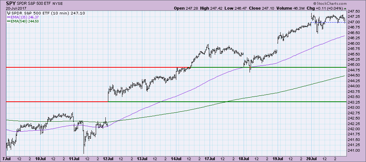Click the dark green EMA(540) legend line marker
Screen dimensions: 366x162
tap(9, 21)
